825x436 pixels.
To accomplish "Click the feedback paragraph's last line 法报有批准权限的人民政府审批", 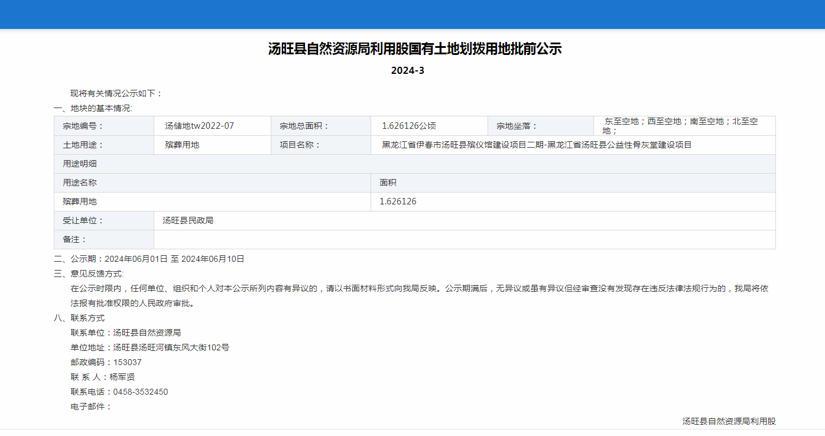I will pyautogui.click(x=132, y=304).
